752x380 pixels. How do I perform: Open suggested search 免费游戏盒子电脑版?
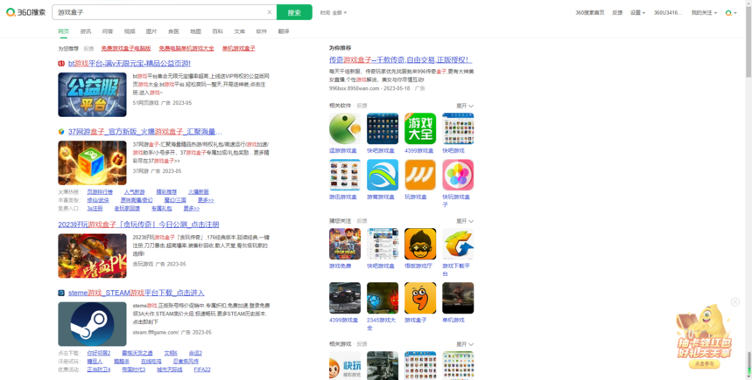126,48
